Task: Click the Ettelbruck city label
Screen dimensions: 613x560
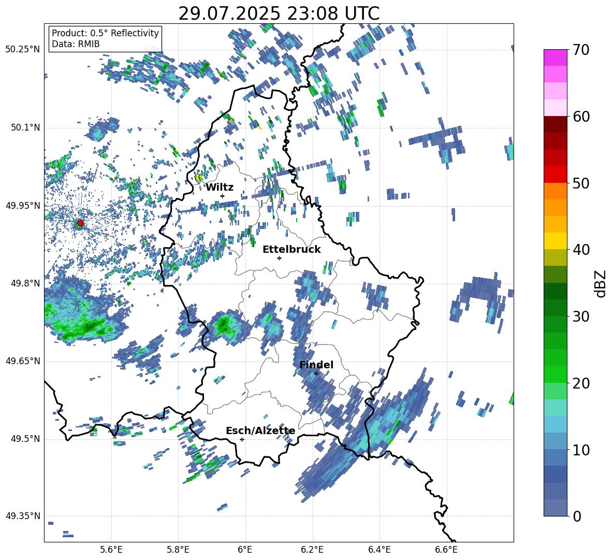Action: 291,250
